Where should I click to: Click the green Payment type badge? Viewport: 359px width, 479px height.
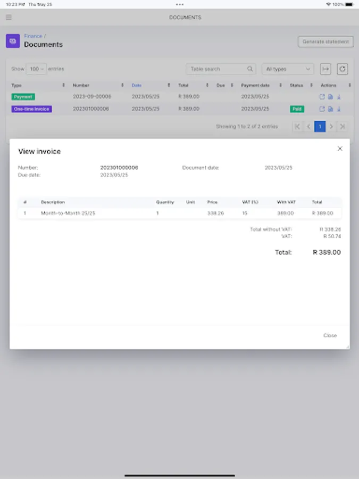click(x=23, y=97)
